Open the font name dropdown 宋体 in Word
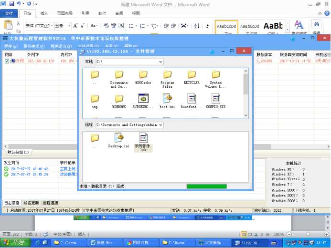331x248 pixels. [x=52, y=26]
